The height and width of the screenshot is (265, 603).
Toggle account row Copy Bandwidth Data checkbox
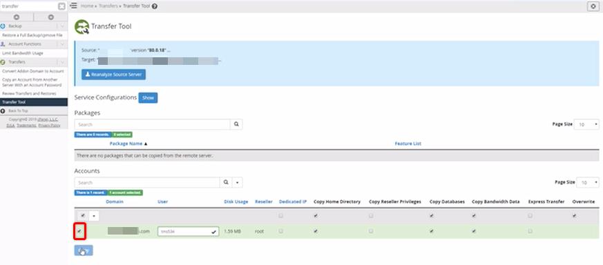[x=474, y=231]
